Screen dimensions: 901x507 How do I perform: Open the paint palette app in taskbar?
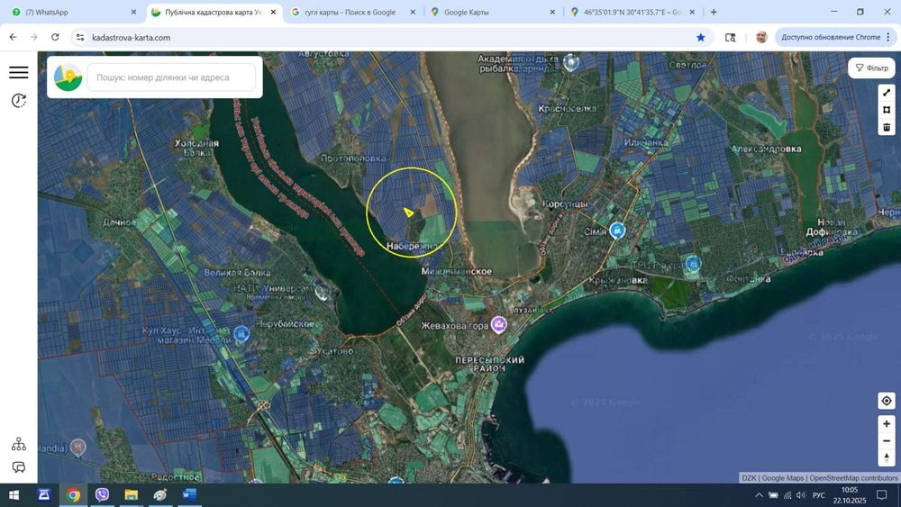[x=159, y=495]
